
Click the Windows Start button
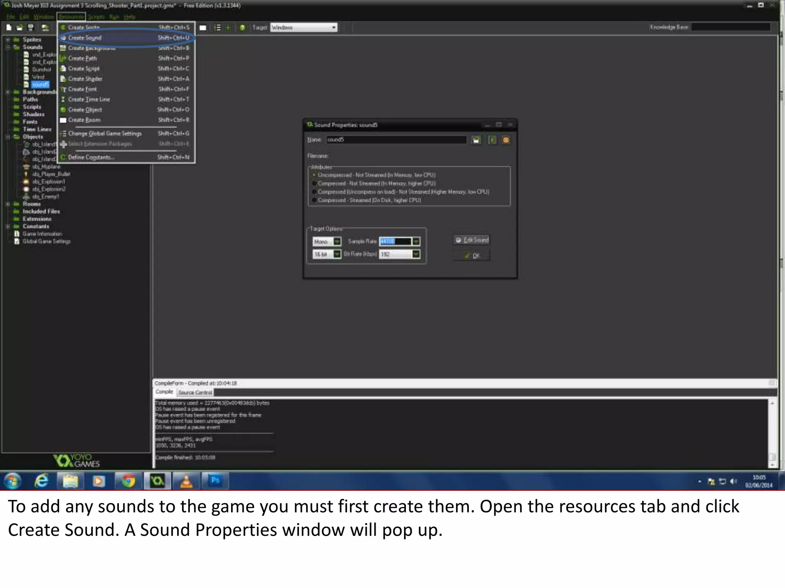coord(13,481)
